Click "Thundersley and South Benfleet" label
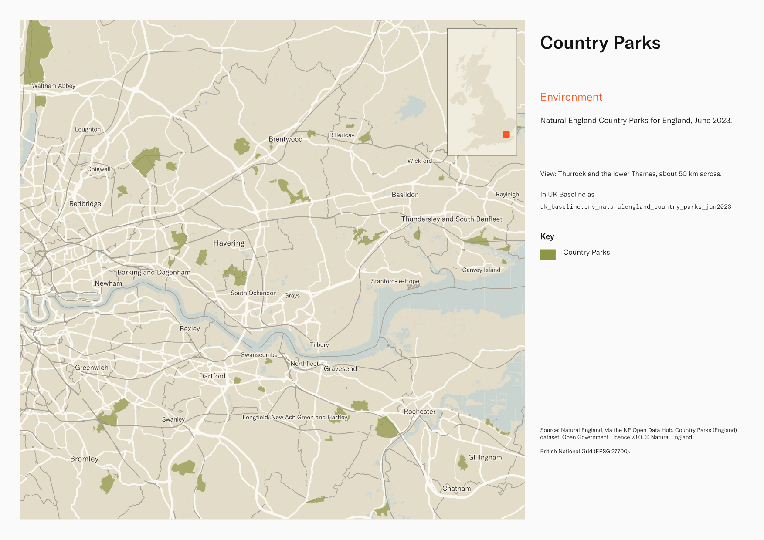Viewport: 764px width, 540px height. pyautogui.click(x=452, y=219)
